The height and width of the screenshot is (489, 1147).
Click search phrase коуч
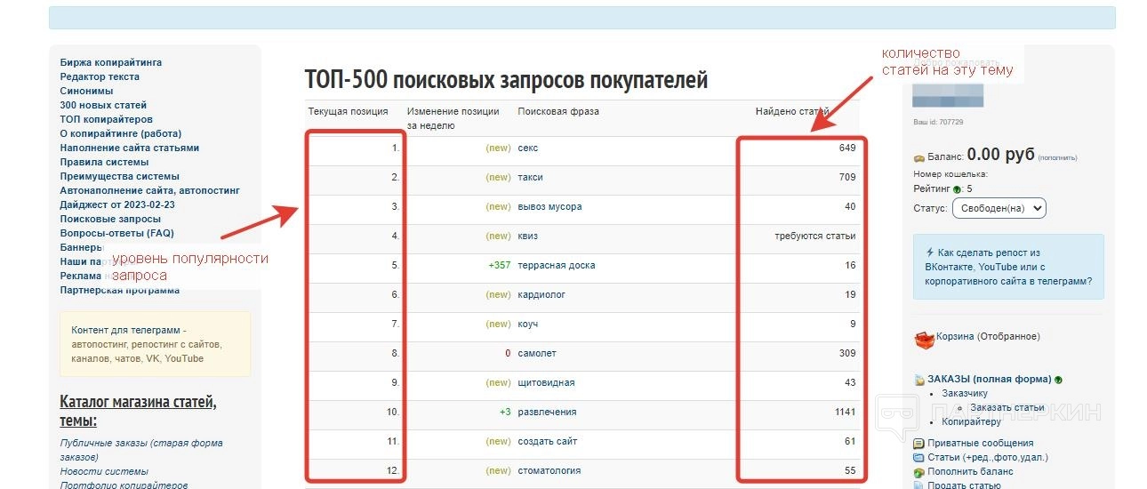pos(528,325)
